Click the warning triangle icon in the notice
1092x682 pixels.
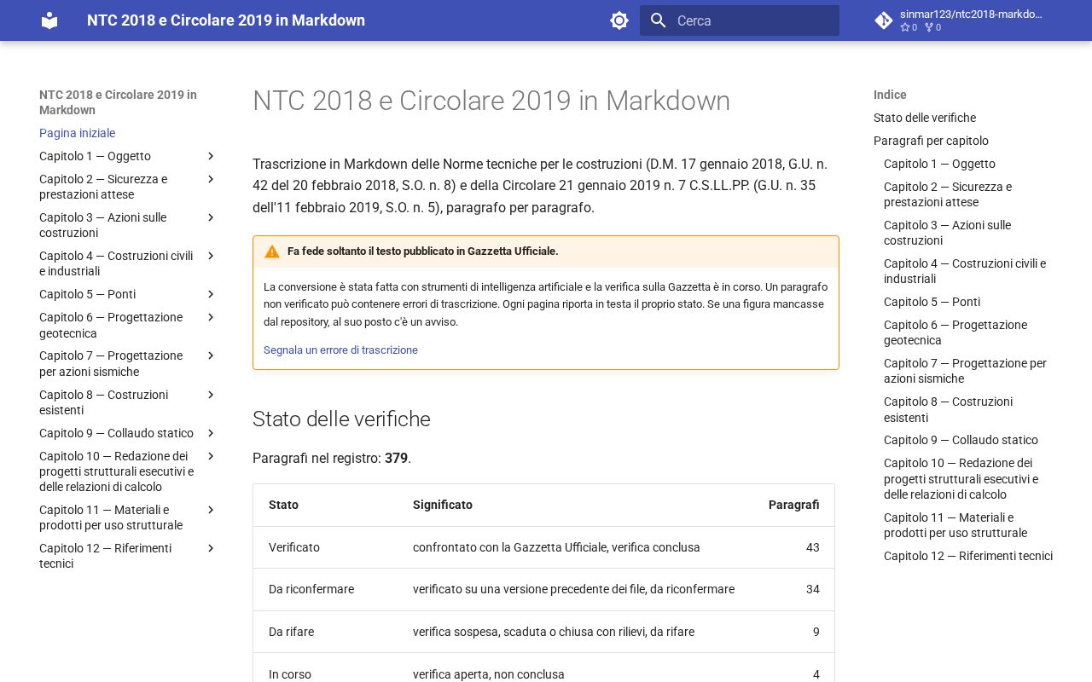272,251
